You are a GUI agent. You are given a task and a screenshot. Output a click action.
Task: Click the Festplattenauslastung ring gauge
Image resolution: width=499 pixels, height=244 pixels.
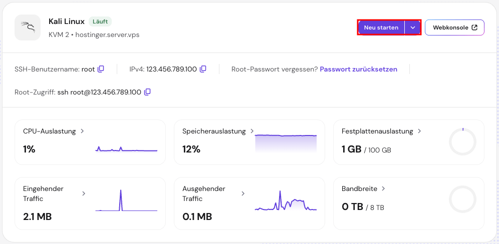tap(462, 141)
